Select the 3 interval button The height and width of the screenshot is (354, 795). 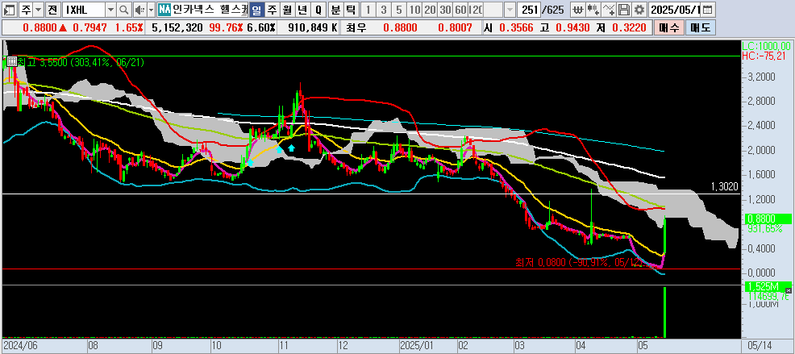click(x=383, y=9)
